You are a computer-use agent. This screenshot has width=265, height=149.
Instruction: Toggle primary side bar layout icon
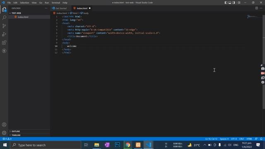pos(226,2)
